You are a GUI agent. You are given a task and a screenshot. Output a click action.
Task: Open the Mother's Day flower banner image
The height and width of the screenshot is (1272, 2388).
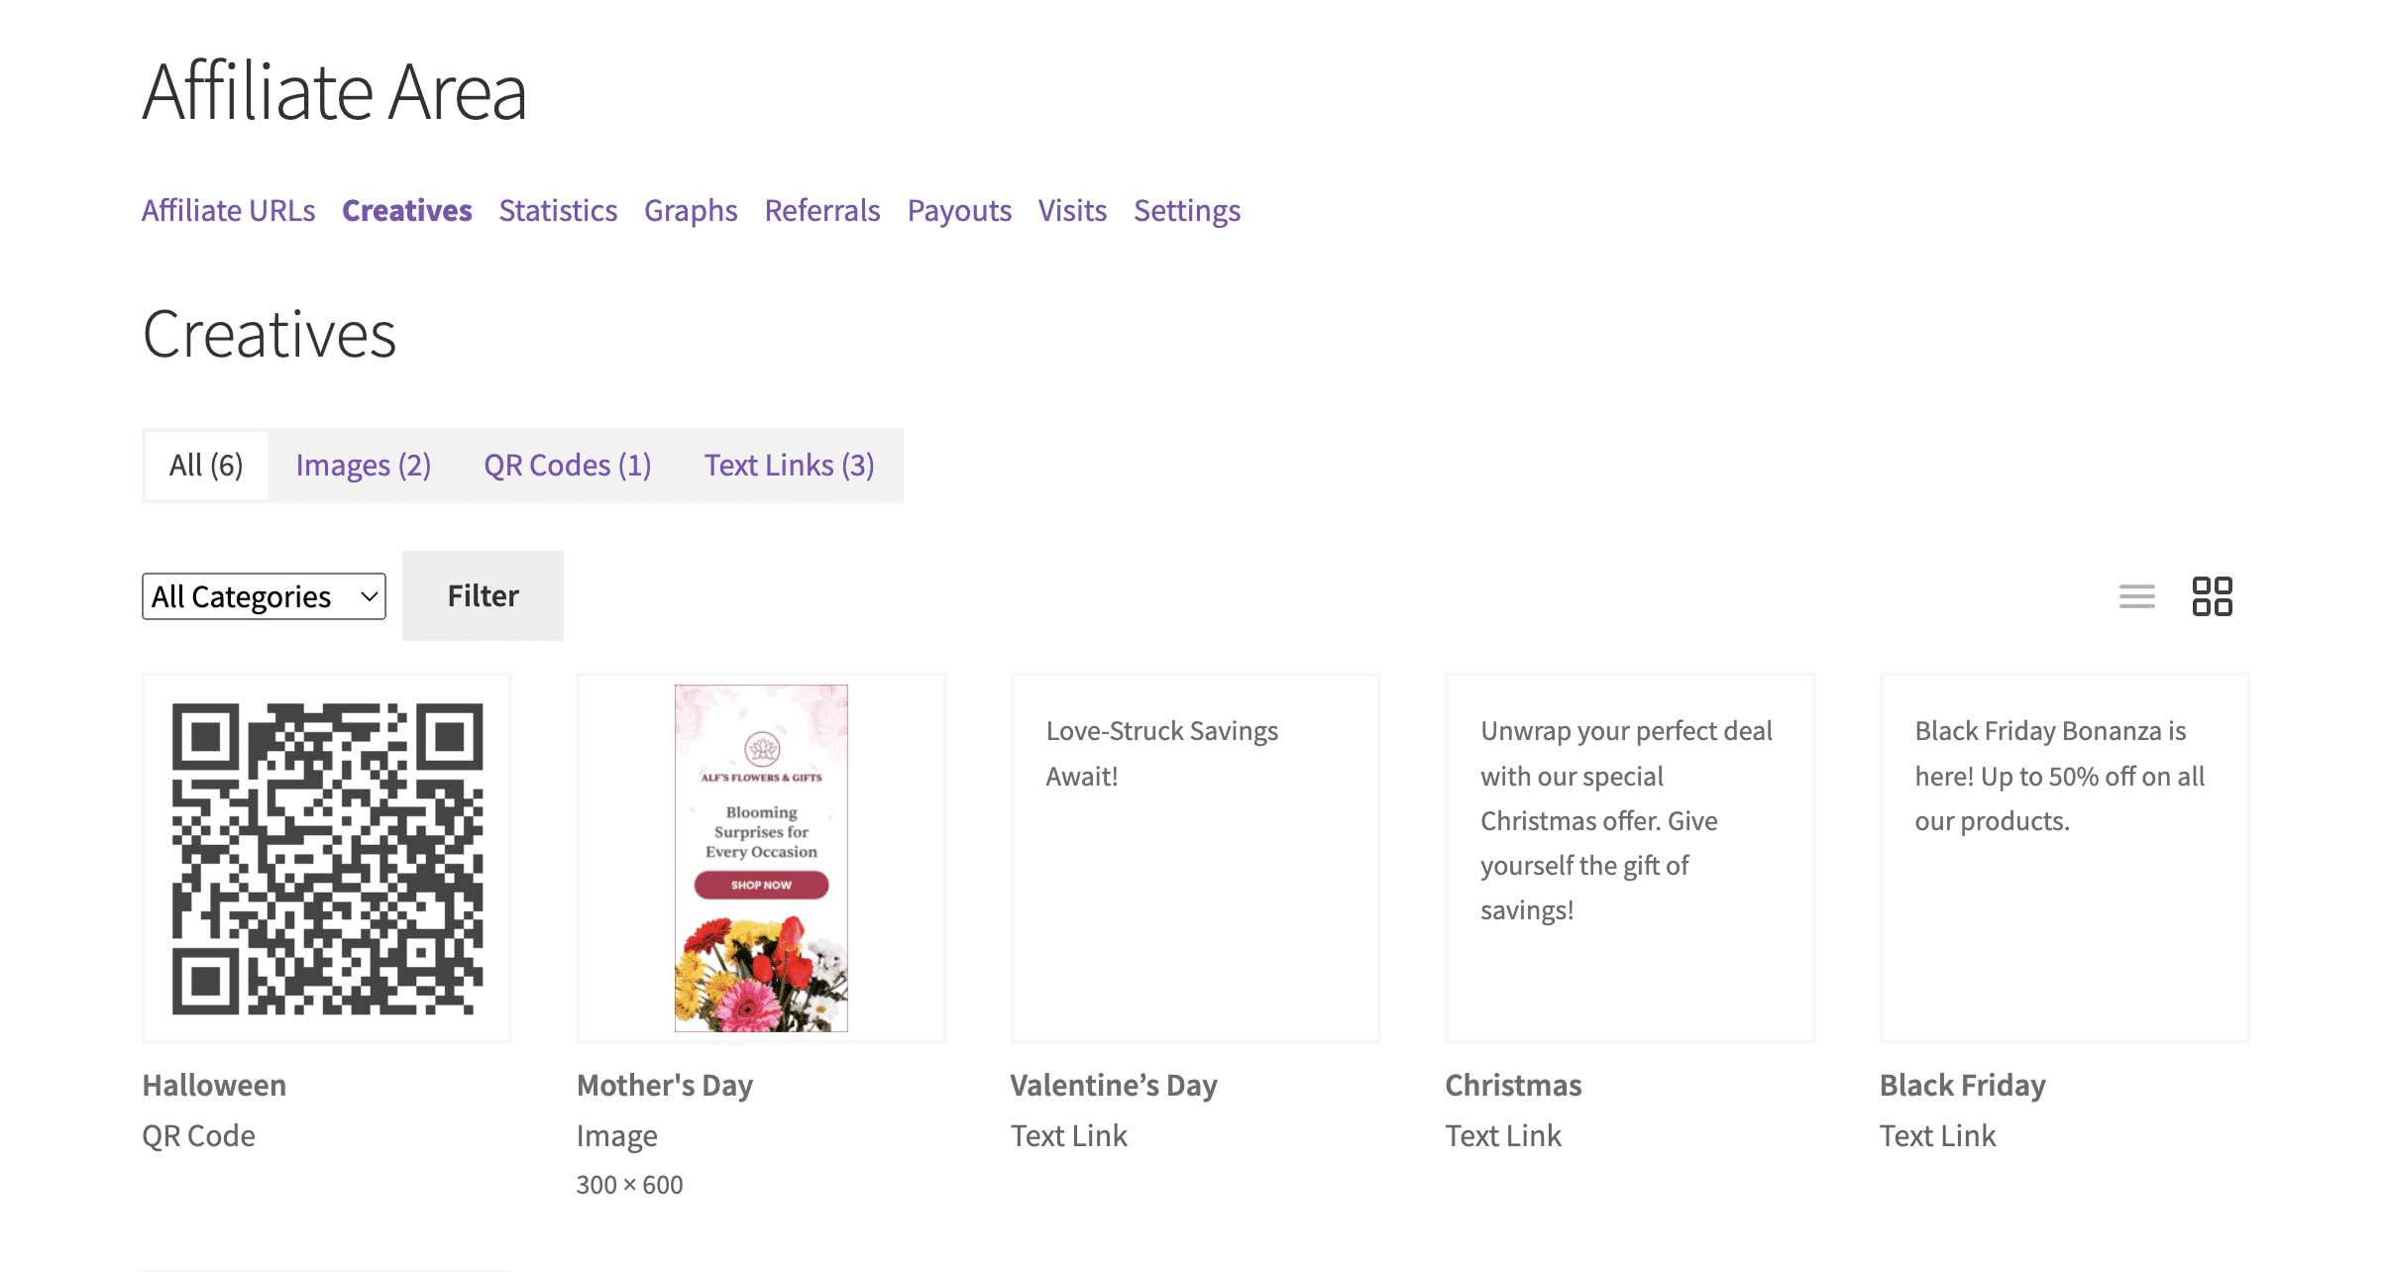tap(761, 858)
